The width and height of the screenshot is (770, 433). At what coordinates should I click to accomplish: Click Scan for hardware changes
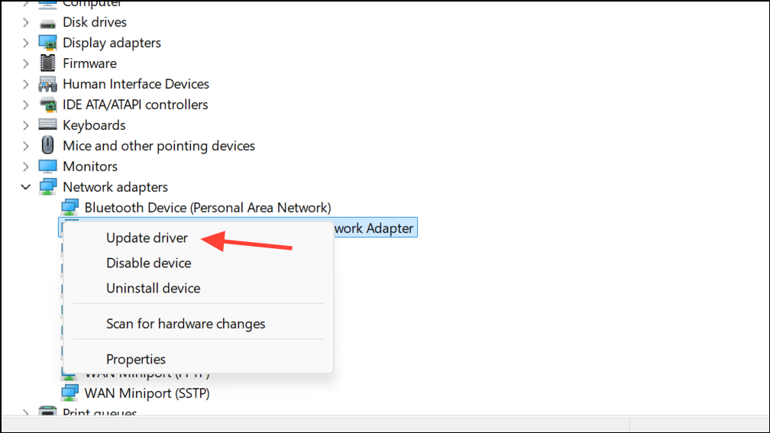tap(186, 324)
